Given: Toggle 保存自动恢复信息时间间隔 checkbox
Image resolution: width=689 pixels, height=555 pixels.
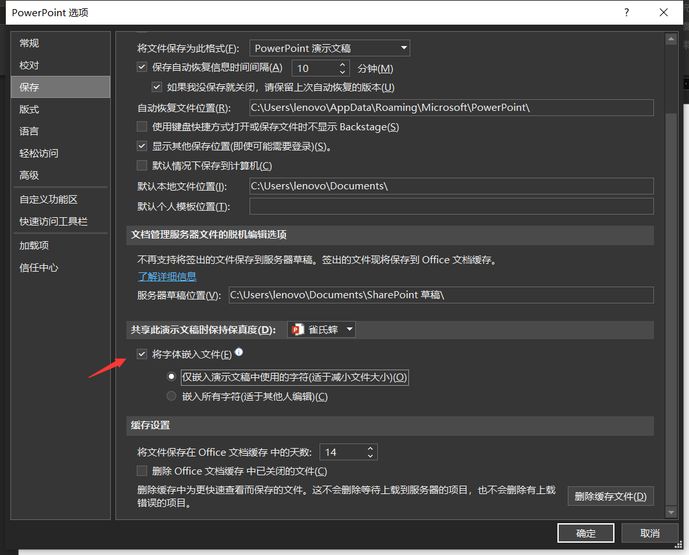Looking at the screenshot, I should point(142,67).
